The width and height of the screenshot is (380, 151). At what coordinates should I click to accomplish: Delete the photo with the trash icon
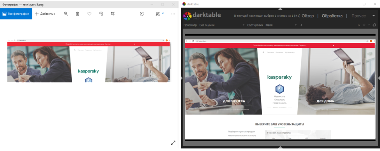point(78,14)
